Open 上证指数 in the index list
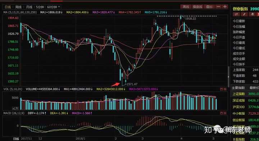 coord(238,94)
